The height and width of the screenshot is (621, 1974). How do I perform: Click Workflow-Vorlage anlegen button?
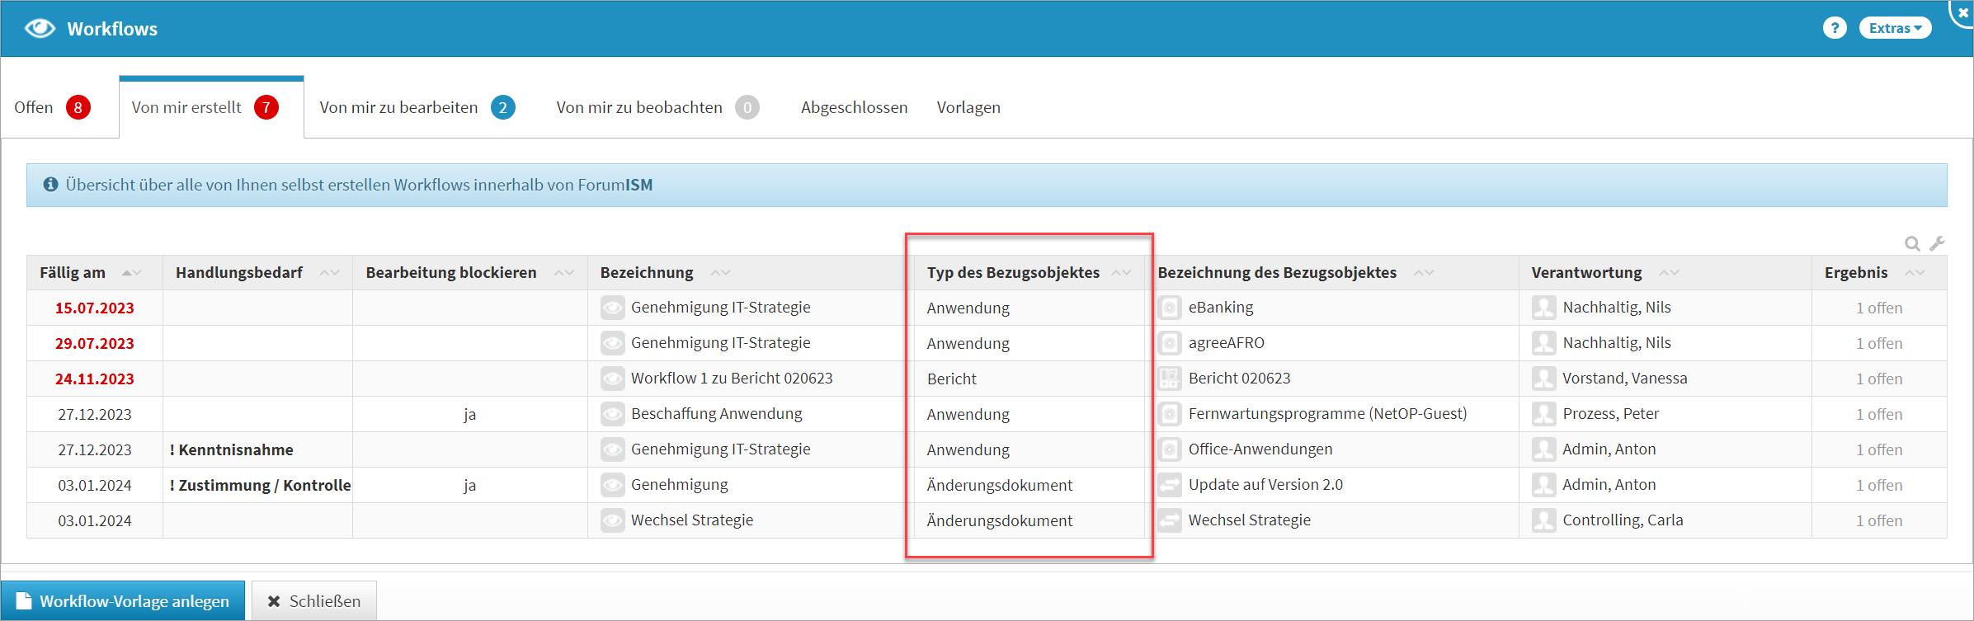click(123, 601)
